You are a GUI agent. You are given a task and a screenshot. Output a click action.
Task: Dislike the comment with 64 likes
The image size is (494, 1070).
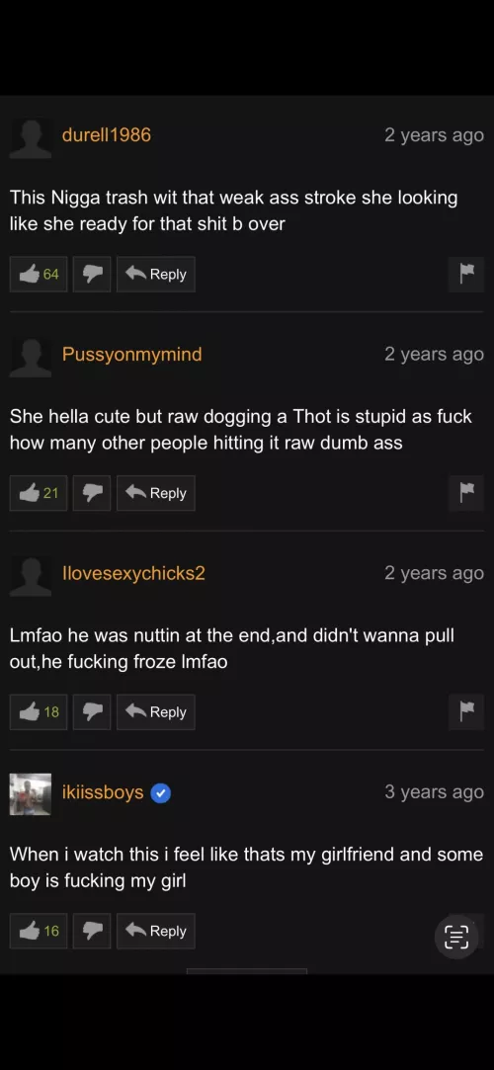click(x=92, y=275)
